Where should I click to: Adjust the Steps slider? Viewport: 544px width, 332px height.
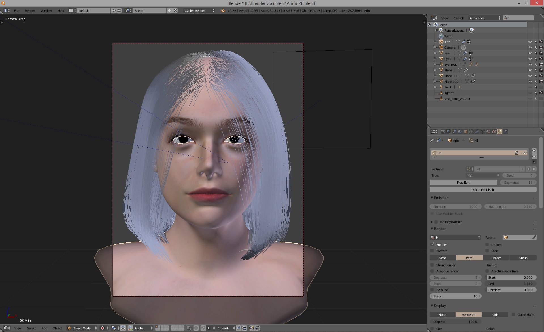(456, 296)
